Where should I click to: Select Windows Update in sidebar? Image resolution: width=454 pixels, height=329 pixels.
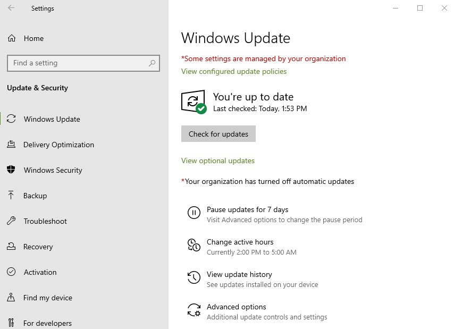pos(52,119)
